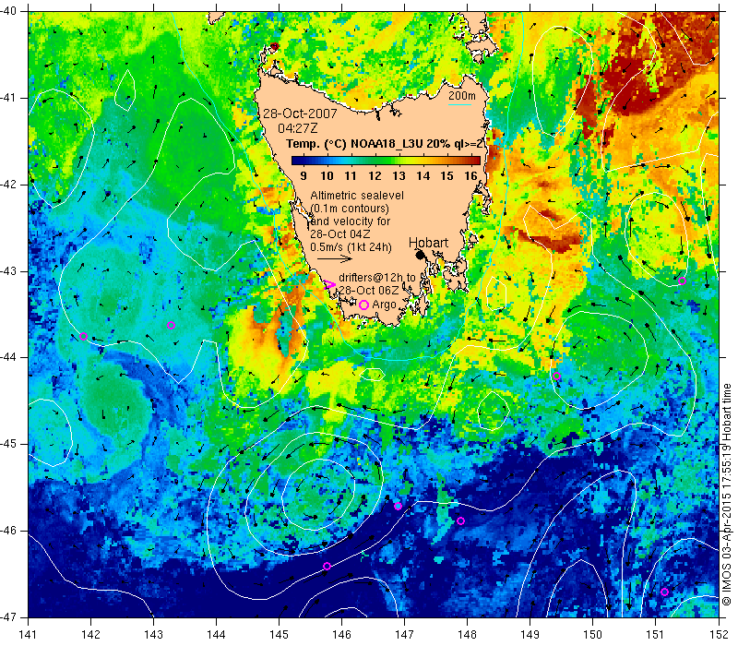738x646 pixels.
Task: Click the black Hobart location dot
Action: tap(421, 255)
